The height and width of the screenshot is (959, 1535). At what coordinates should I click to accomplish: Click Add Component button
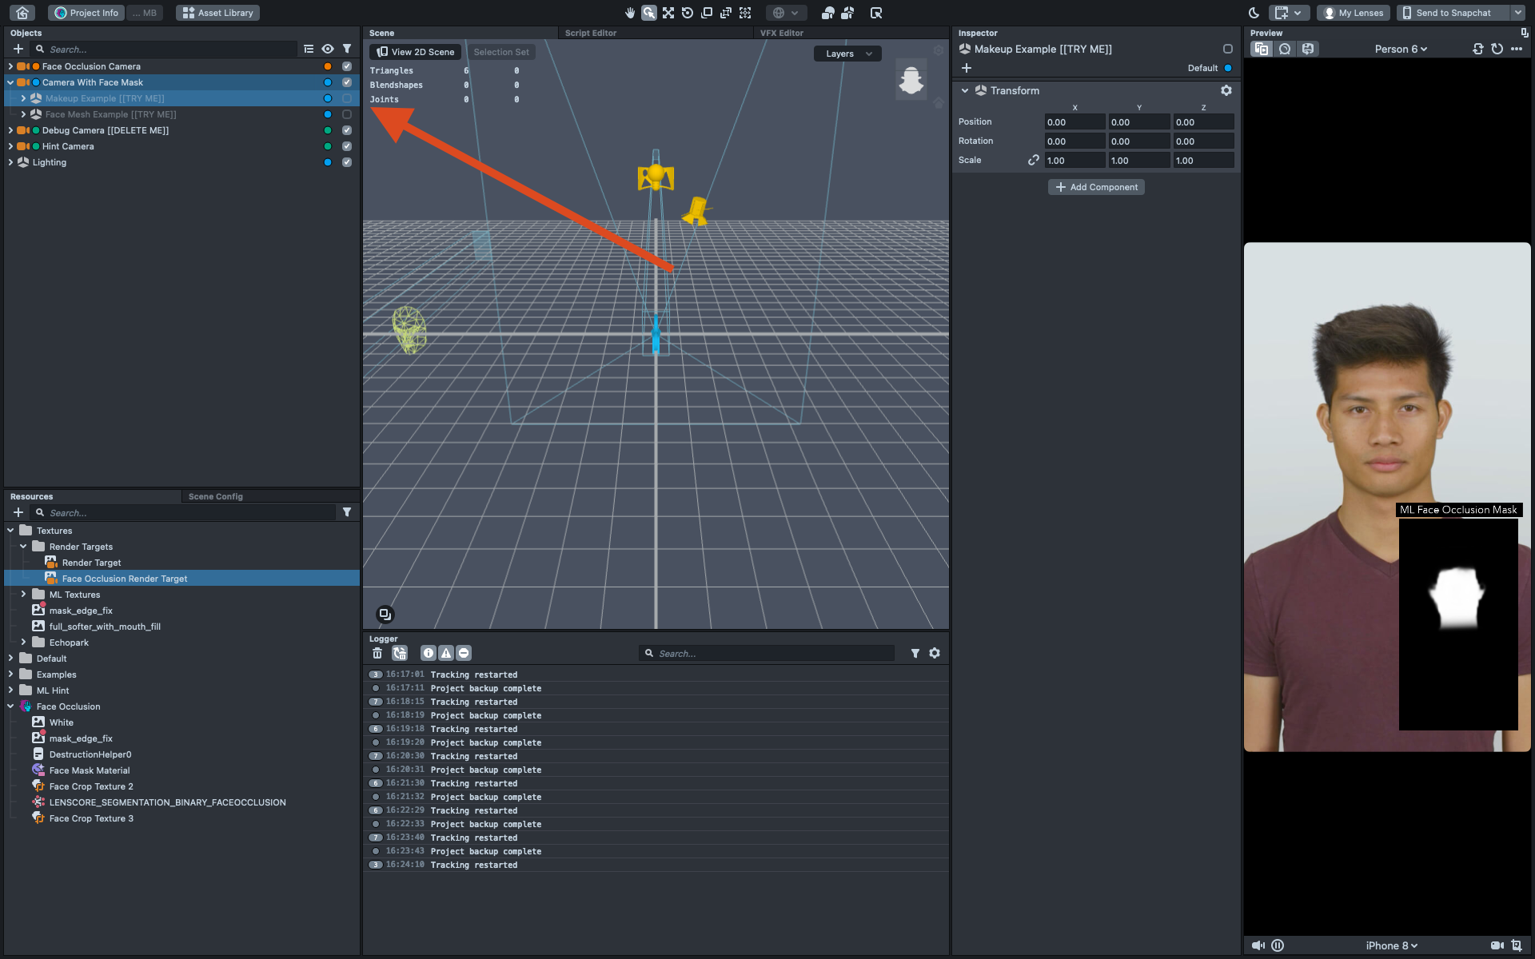pos(1096,187)
